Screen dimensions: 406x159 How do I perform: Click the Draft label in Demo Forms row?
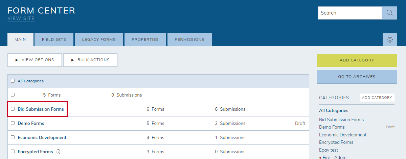click(300, 123)
